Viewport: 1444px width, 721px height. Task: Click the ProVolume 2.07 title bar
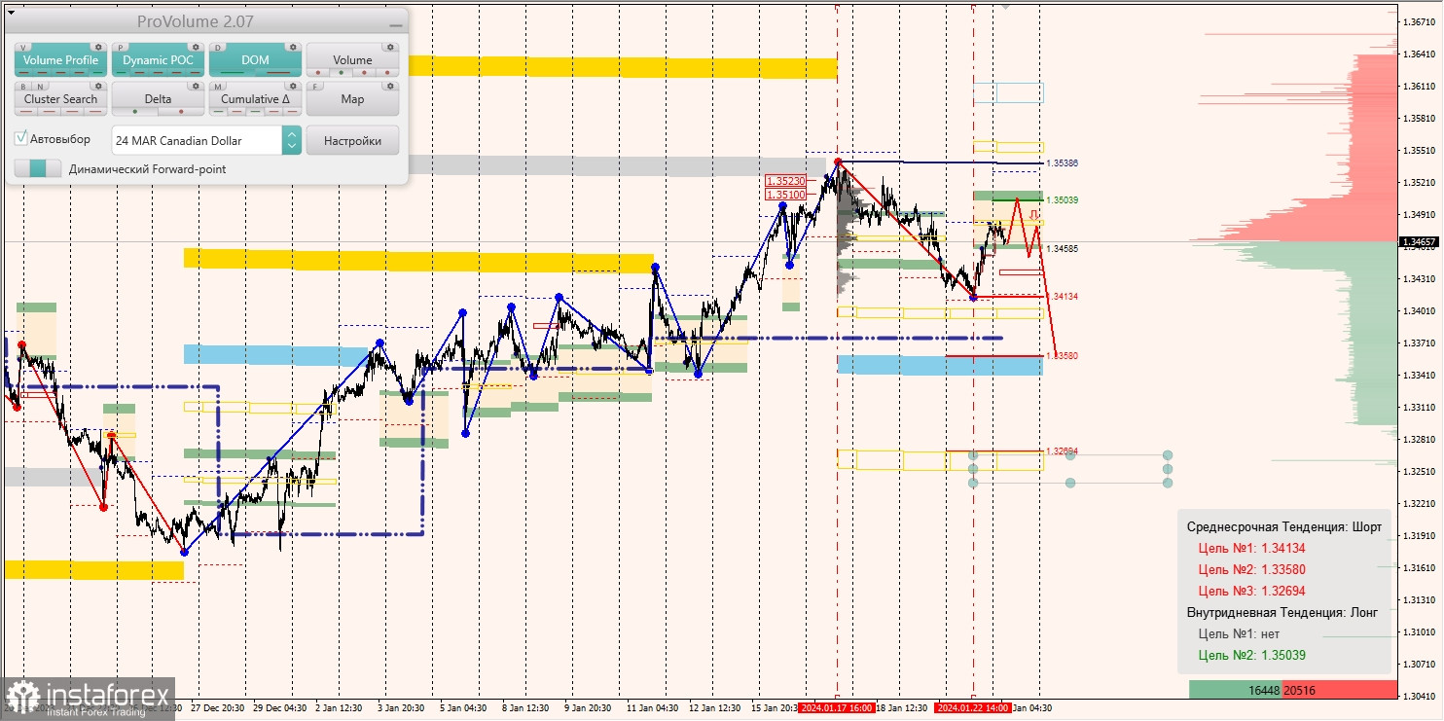click(206, 21)
